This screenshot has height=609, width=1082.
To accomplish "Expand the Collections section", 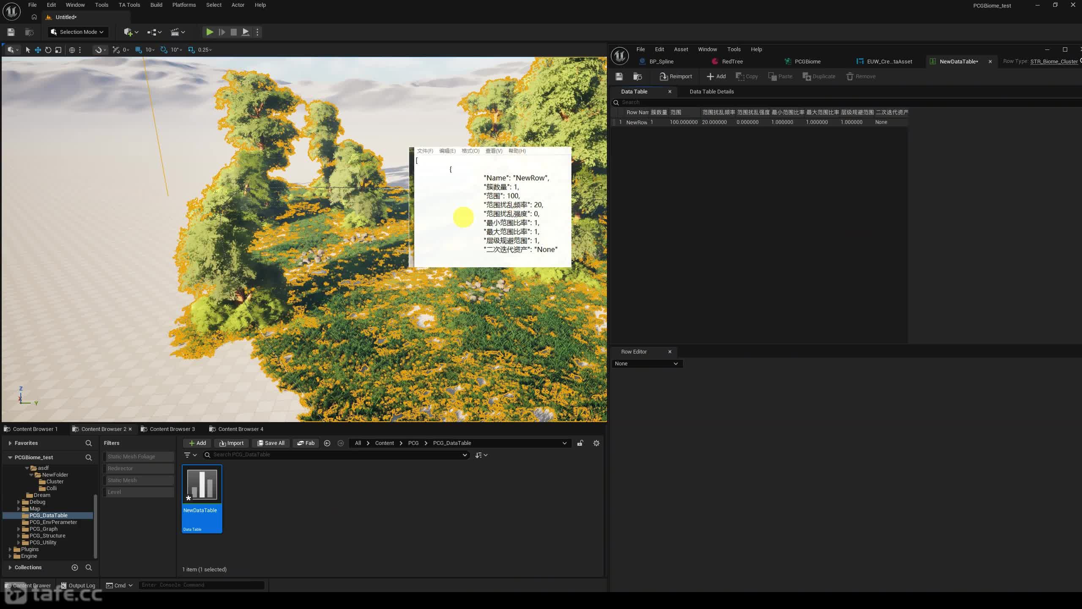I will (x=10, y=568).
